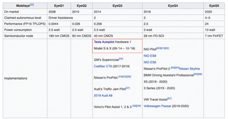Click the '0.0044' performance value
This screenshot has height=119, width=228.
(x=53, y=24)
